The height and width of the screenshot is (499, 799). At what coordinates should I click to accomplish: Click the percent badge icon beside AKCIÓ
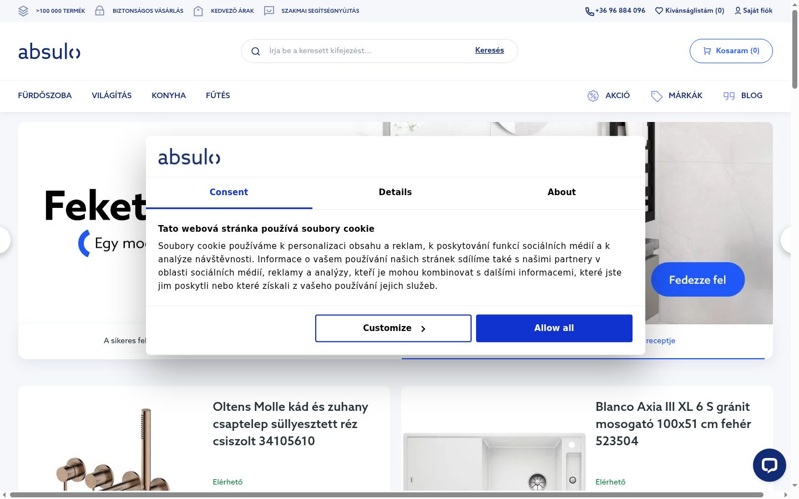pos(593,96)
